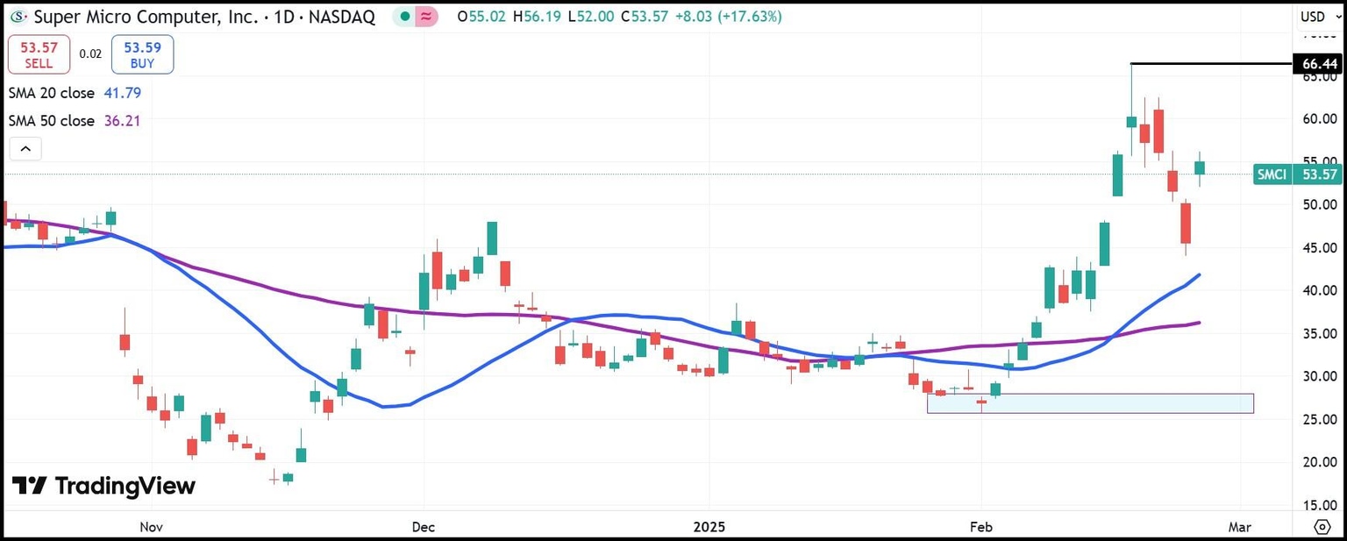This screenshot has height=541, width=1347.
Task: Click the 40.00 price axis label
Action: tap(1318, 291)
